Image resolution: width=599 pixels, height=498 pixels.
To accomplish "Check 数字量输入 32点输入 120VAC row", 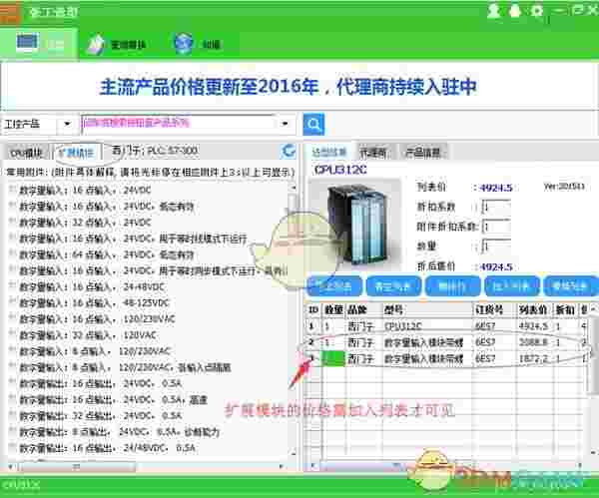I will 13,334.
